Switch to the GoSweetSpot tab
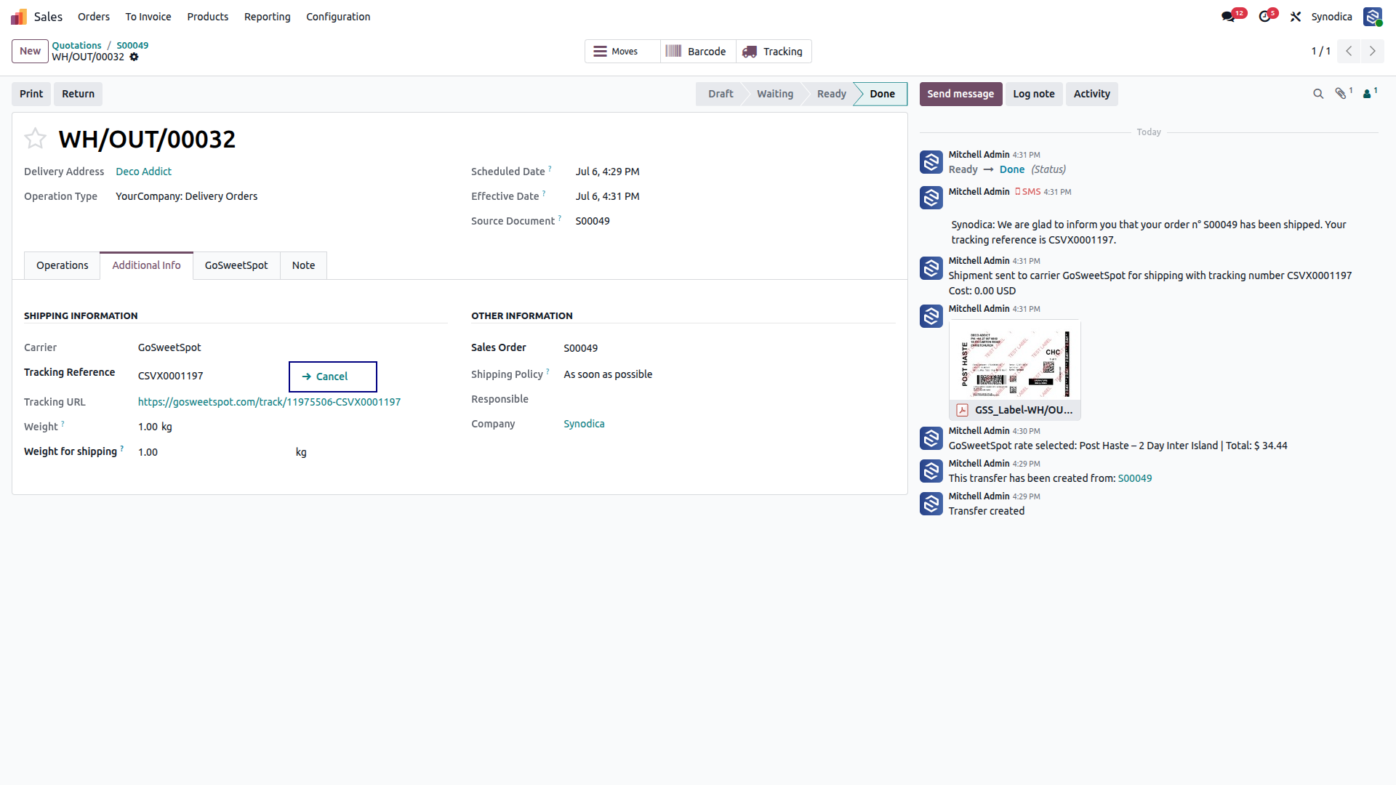The image size is (1396, 785). [x=236, y=265]
